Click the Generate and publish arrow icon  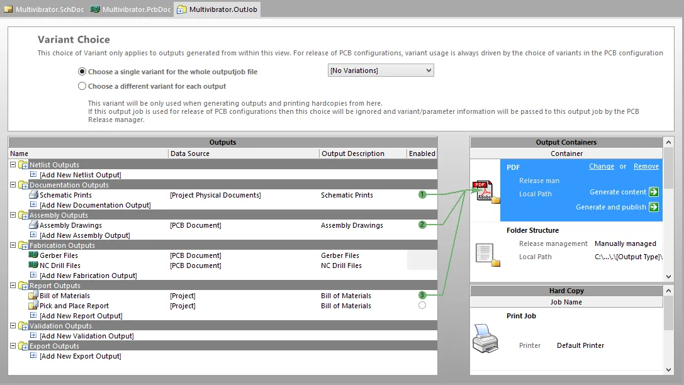point(653,207)
